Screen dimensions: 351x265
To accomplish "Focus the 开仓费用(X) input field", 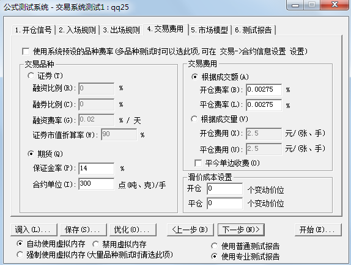I will 264,134.
